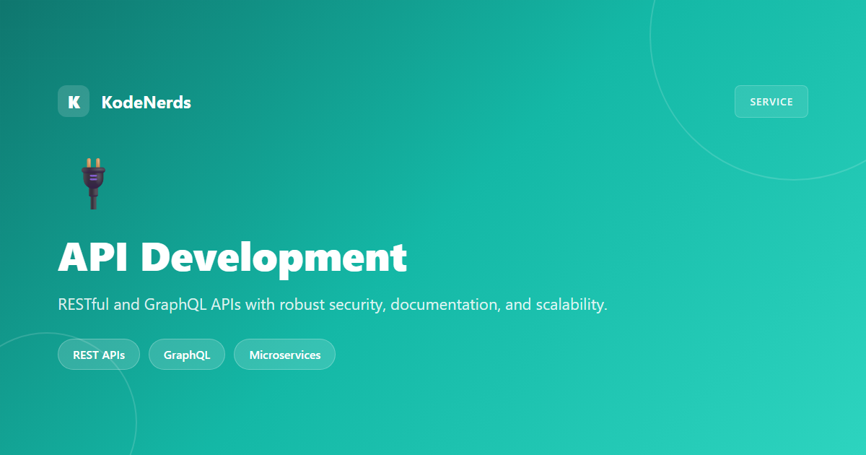Click the API Development heading
Screen dimensions: 866x455
232,257
